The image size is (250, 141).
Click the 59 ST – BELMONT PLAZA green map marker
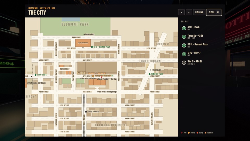(92, 47)
